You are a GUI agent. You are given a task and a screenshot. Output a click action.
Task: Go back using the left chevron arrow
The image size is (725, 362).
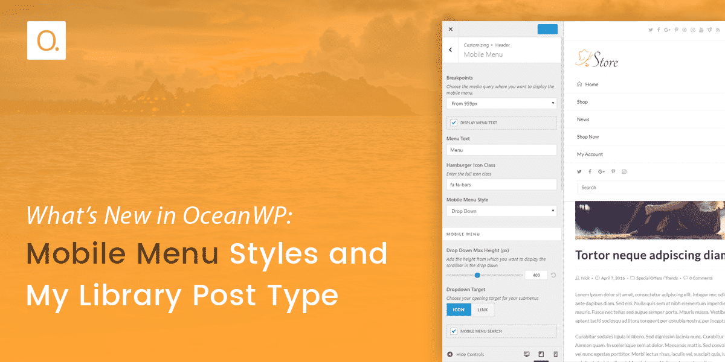coord(451,50)
